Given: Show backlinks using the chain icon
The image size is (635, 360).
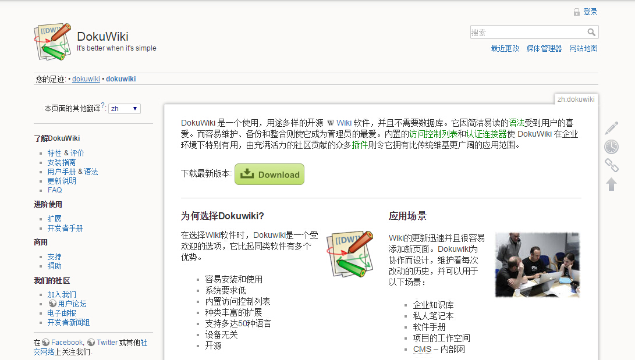Looking at the screenshot, I should [611, 165].
